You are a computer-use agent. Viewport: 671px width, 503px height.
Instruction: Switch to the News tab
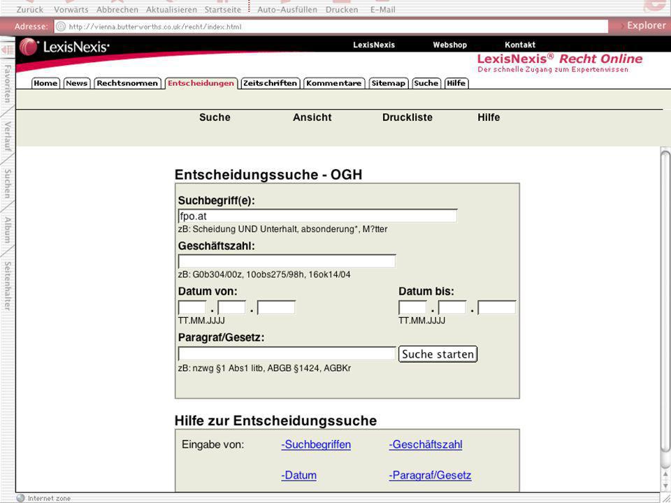(77, 83)
